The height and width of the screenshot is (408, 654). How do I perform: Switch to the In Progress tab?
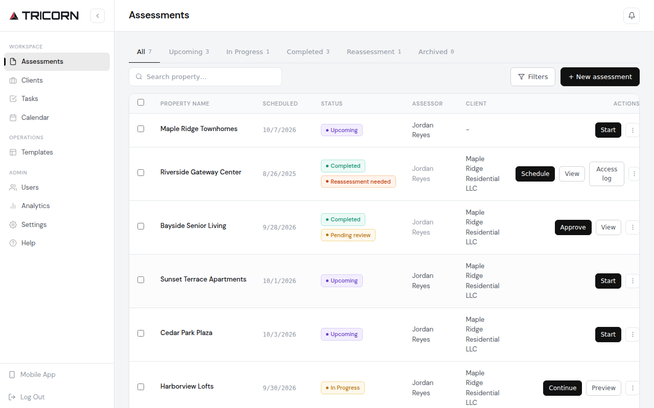(248, 52)
